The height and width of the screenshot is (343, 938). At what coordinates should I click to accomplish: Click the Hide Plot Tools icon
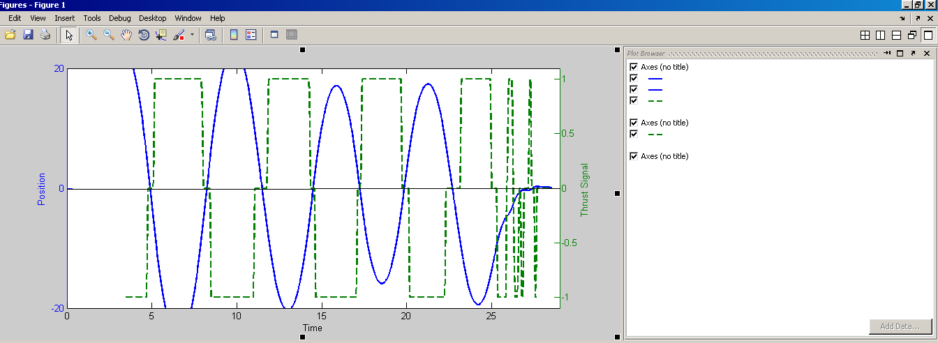pos(274,34)
